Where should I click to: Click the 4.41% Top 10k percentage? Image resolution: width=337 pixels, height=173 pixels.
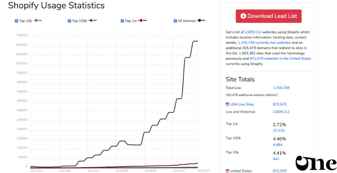[x=279, y=153]
